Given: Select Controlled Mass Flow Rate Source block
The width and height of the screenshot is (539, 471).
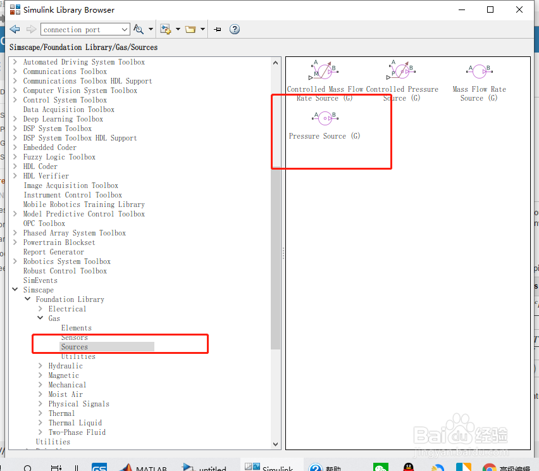Looking at the screenshot, I should point(325,81).
